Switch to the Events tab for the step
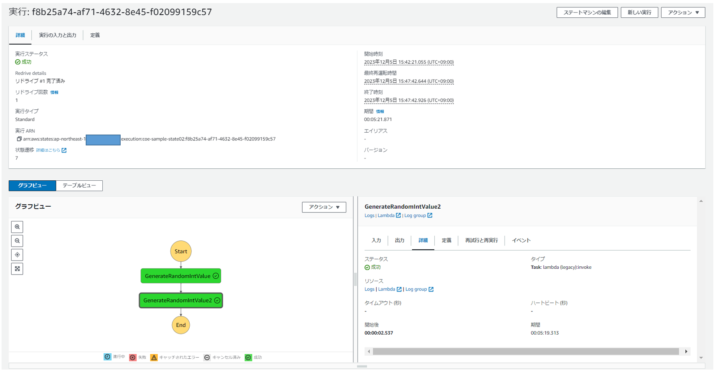Viewport: 716px width, 375px height. [x=521, y=240]
